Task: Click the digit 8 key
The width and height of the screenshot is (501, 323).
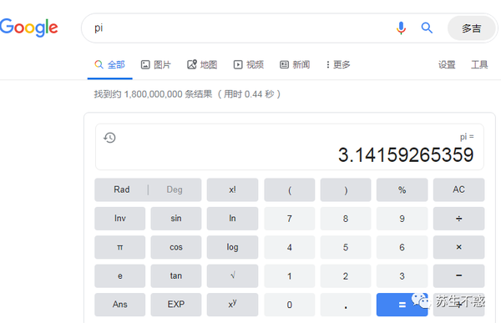Action: coord(346,219)
